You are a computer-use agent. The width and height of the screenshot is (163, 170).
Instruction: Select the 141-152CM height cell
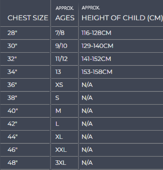click(96, 59)
